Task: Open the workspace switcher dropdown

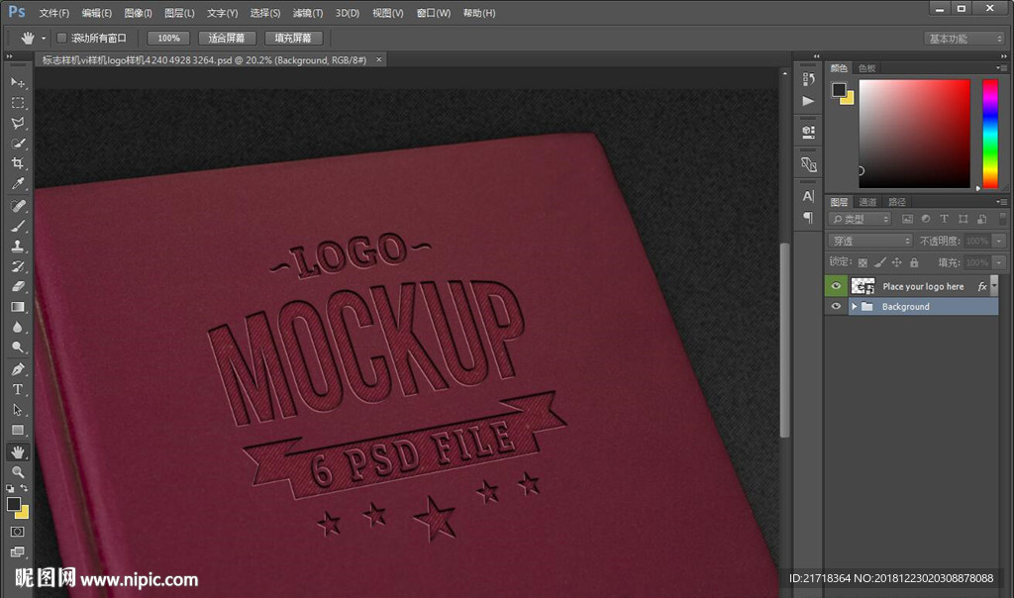Action: pyautogui.click(x=964, y=39)
